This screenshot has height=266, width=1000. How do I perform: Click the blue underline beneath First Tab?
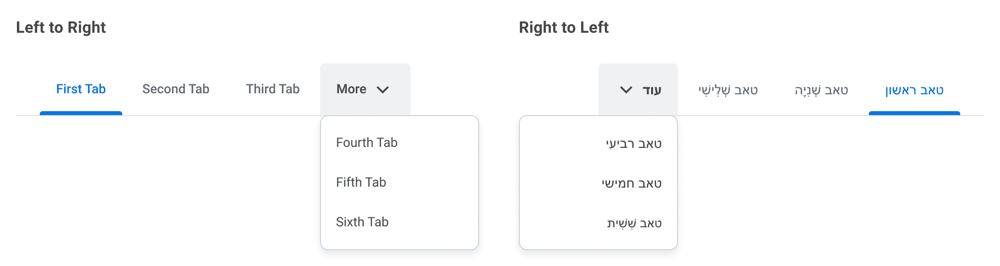(81, 113)
